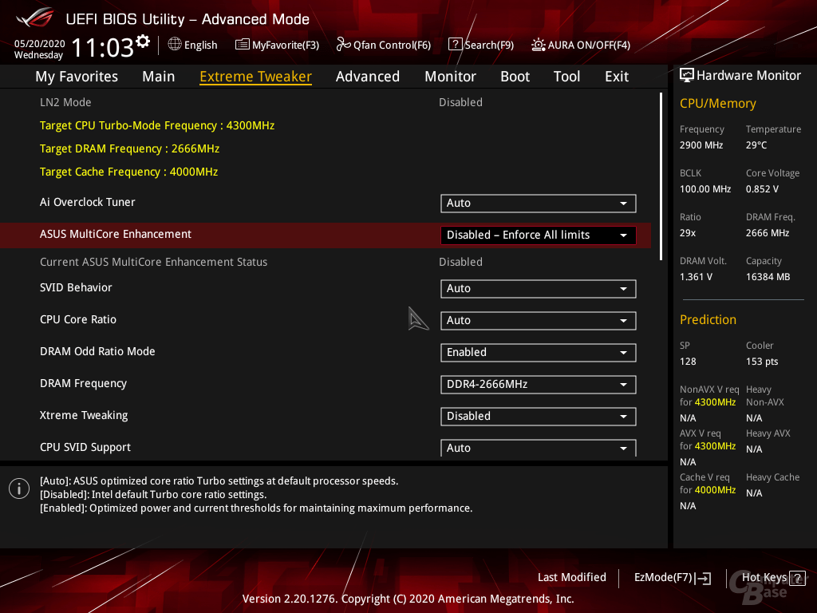The width and height of the screenshot is (817, 613).
Task: Open ASUS MultiCore Enhancement dropdown
Action: [539, 235]
